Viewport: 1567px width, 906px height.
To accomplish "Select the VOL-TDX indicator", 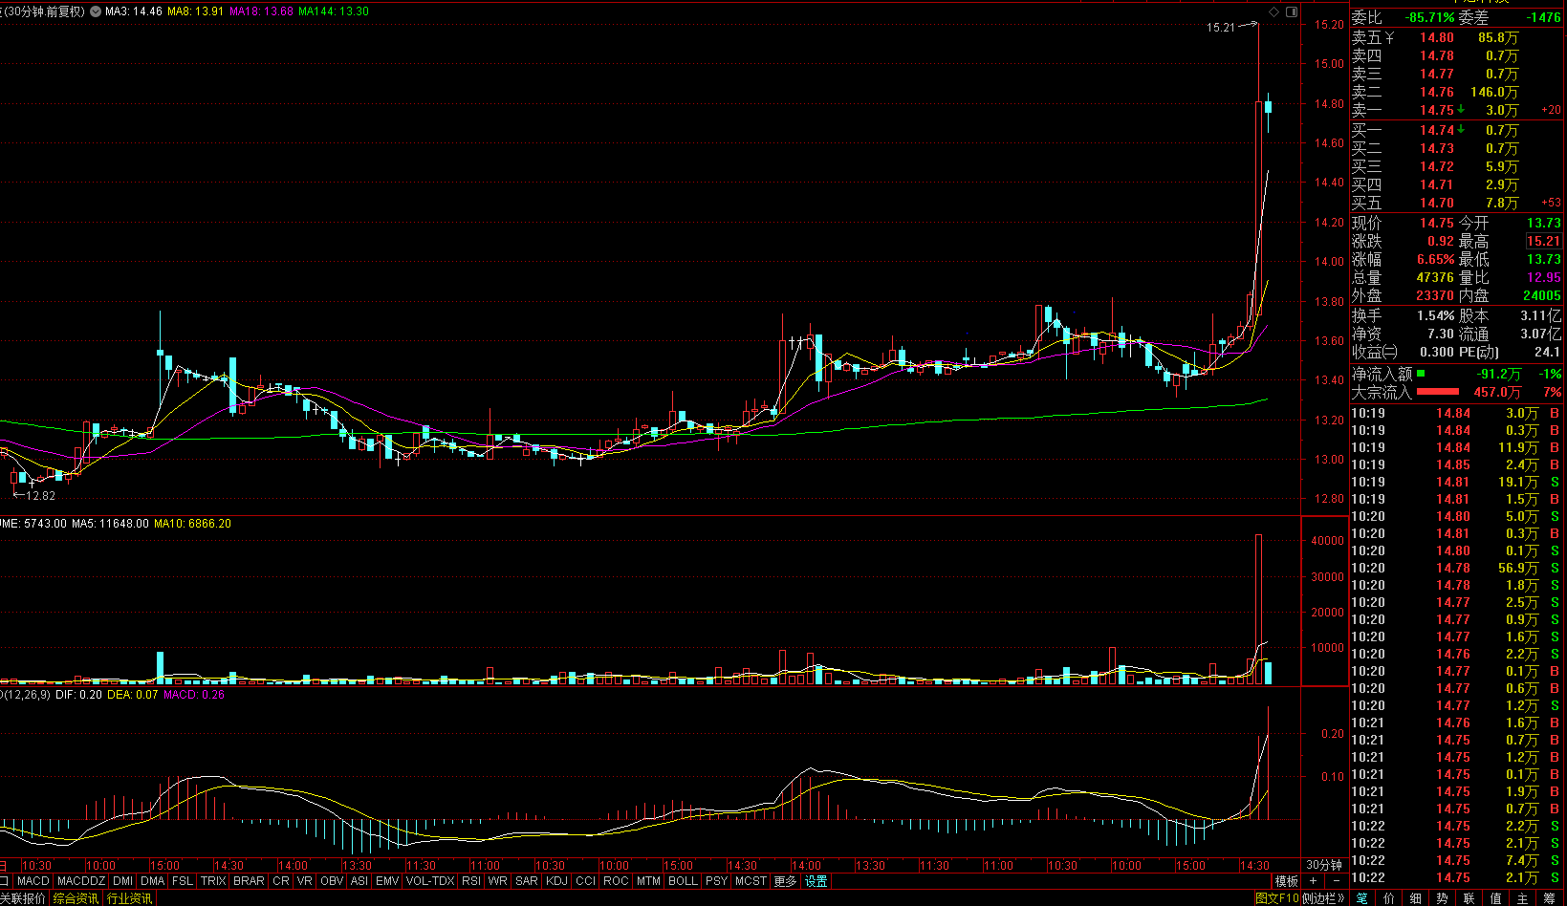I will click(430, 881).
